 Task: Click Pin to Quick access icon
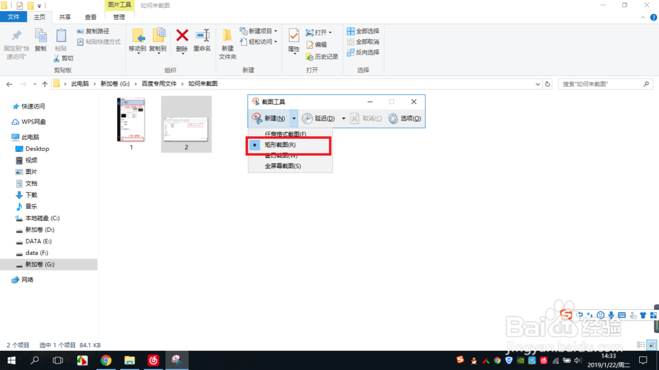click(x=16, y=36)
